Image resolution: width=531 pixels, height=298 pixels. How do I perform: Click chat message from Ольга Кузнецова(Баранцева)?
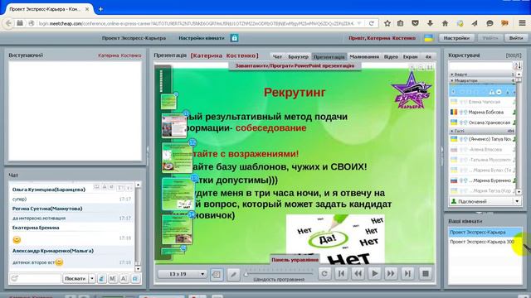tap(71, 195)
